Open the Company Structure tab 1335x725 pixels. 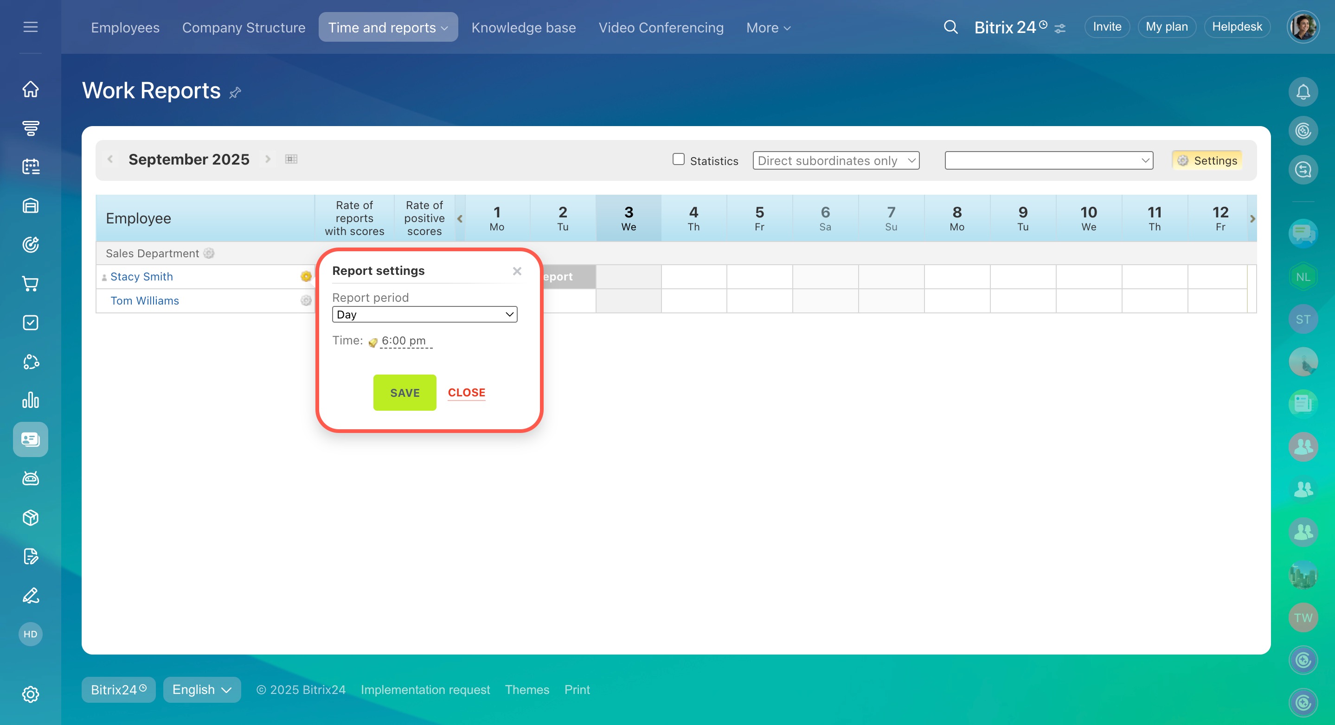click(244, 27)
